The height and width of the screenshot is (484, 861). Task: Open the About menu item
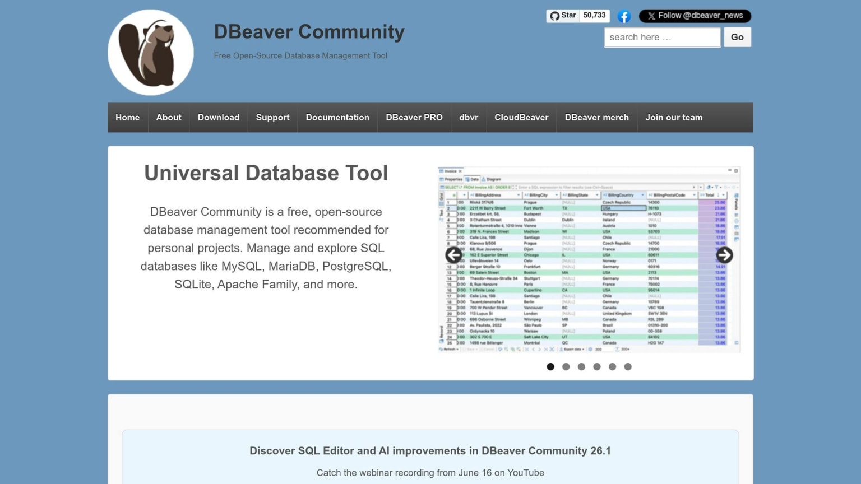point(169,117)
